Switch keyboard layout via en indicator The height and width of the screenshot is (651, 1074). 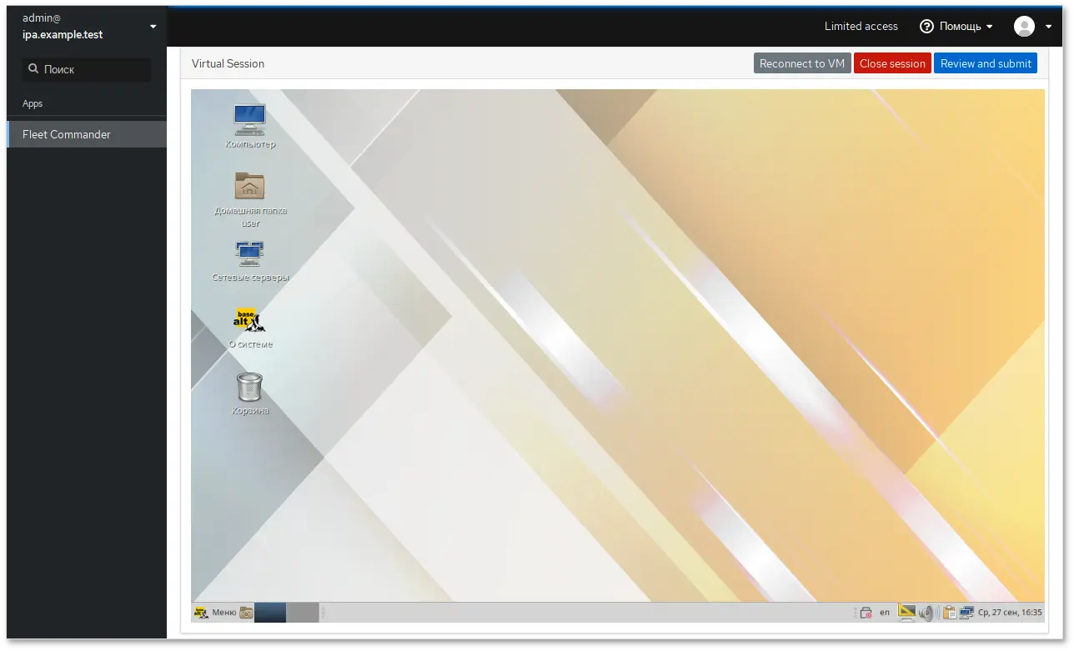[885, 613]
